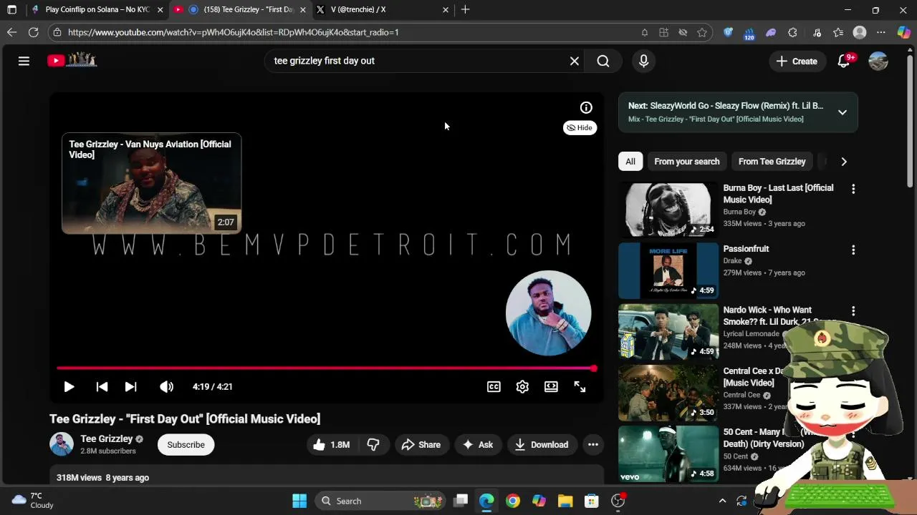Open more actions three-dot menu
The height and width of the screenshot is (515, 917).
pyautogui.click(x=593, y=444)
